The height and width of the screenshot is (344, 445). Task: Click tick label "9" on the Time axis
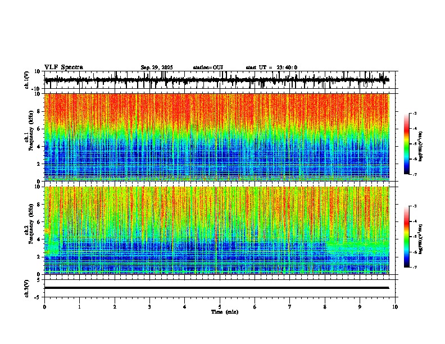pyautogui.click(x=360, y=307)
